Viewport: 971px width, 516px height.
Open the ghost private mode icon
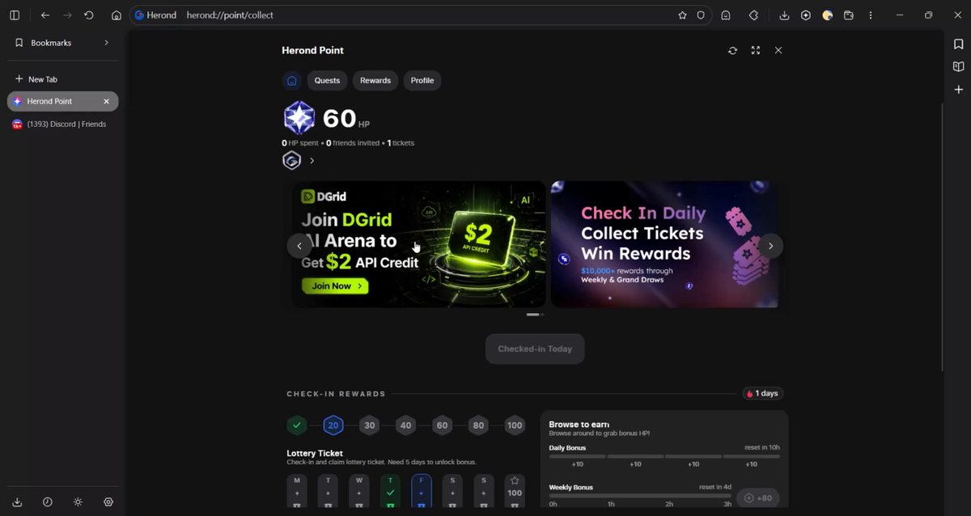coord(726,15)
